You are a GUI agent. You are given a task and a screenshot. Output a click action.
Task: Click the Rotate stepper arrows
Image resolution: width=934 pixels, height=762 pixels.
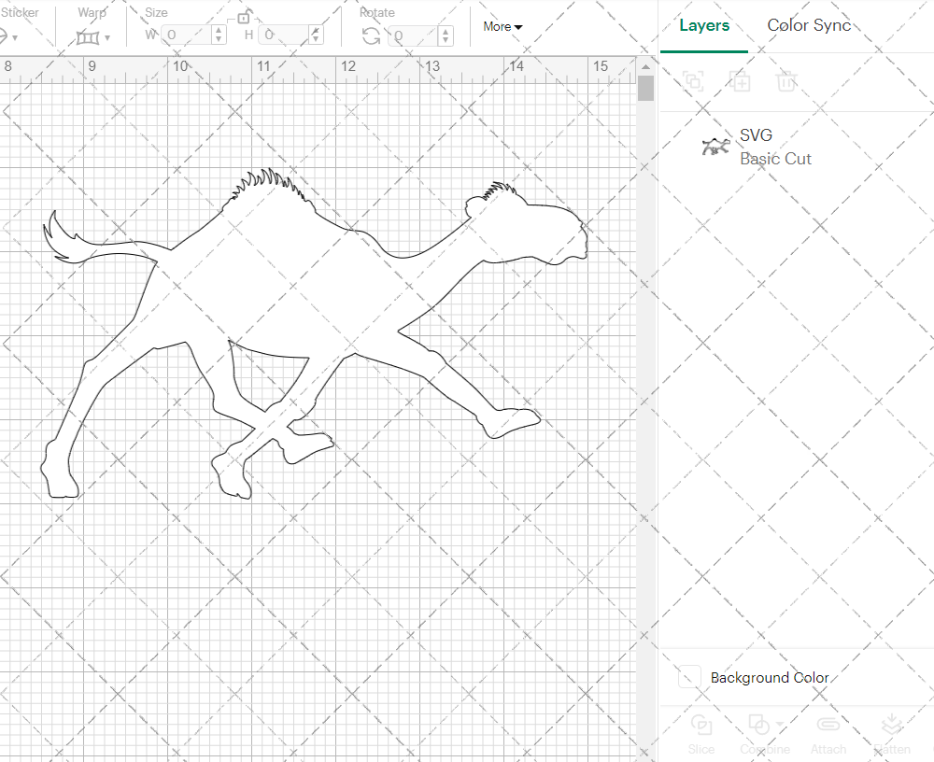(x=446, y=35)
